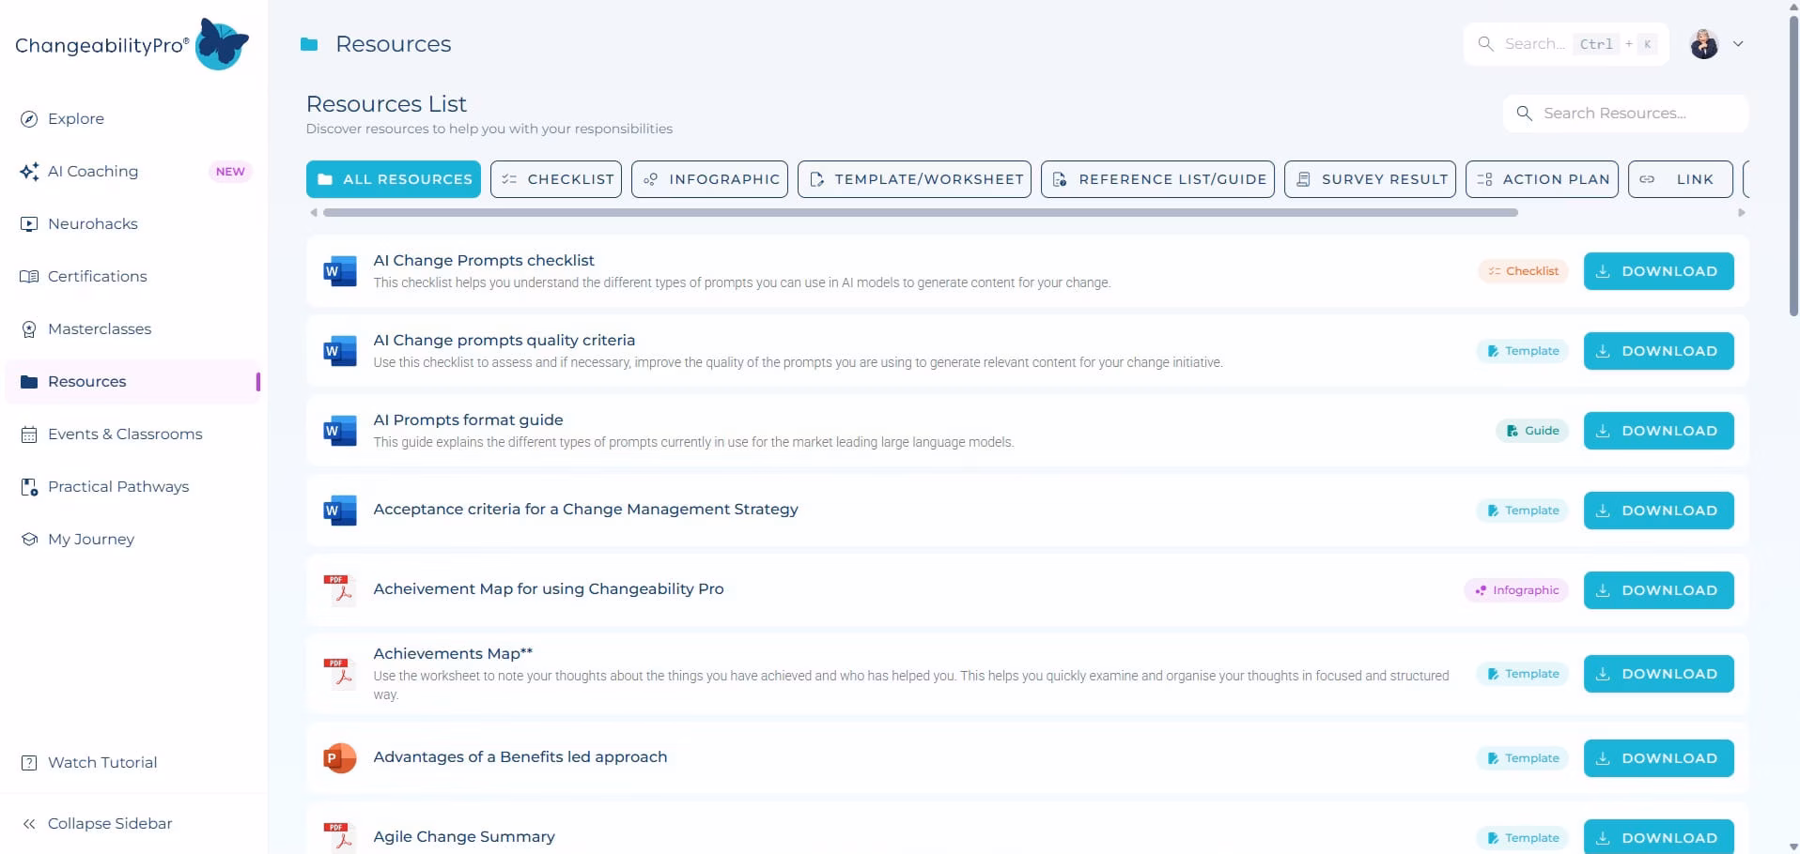1800x854 pixels.
Task: Toggle the Infographic resource filter
Action: (709, 178)
